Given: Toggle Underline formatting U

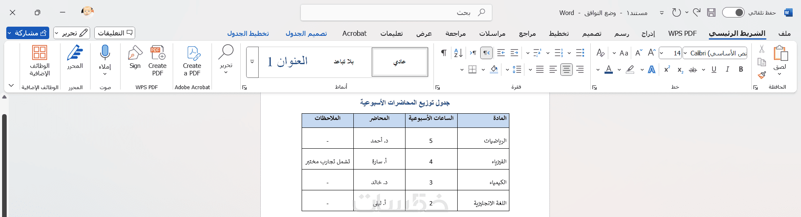Looking at the screenshot, I should (714, 70).
